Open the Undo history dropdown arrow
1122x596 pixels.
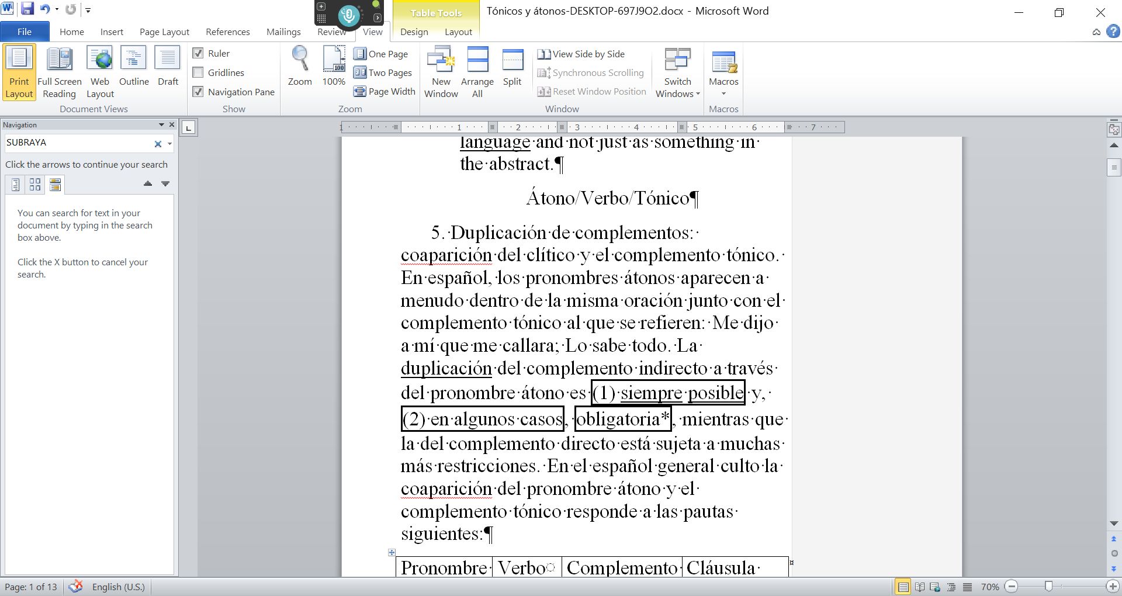click(x=57, y=9)
